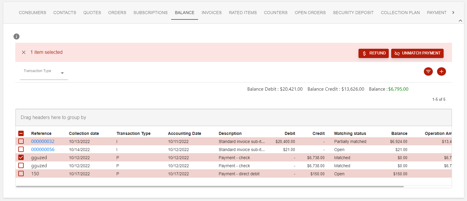
Task: Sort by the Collection date column header
Action: click(x=84, y=133)
